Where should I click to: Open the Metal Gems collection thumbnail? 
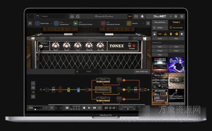point(160,81)
